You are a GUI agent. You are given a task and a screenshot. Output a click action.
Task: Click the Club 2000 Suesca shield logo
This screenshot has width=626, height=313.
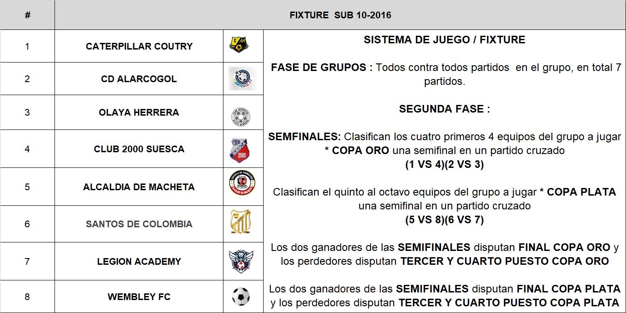[x=240, y=150]
